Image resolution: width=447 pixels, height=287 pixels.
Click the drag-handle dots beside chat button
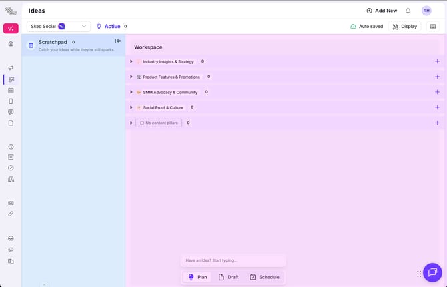pyautogui.click(x=419, y=274)
